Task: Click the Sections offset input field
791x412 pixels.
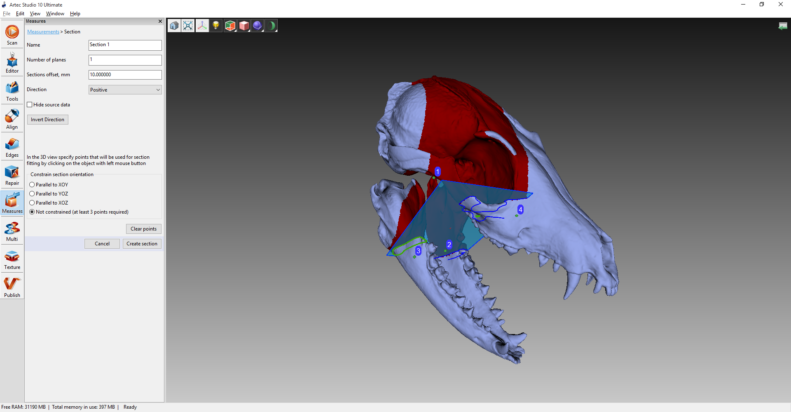Action: pyautogui.click(x=125, y=75)
